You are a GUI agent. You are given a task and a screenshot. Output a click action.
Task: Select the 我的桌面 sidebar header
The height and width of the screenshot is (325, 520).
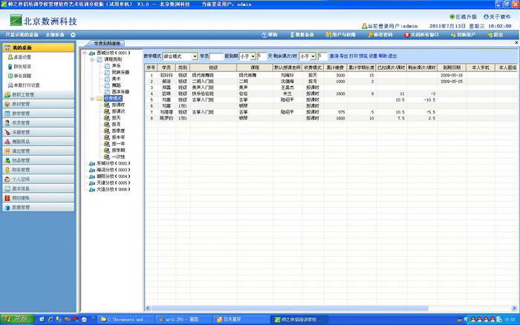pyautogui.click(x=39, y=47)
